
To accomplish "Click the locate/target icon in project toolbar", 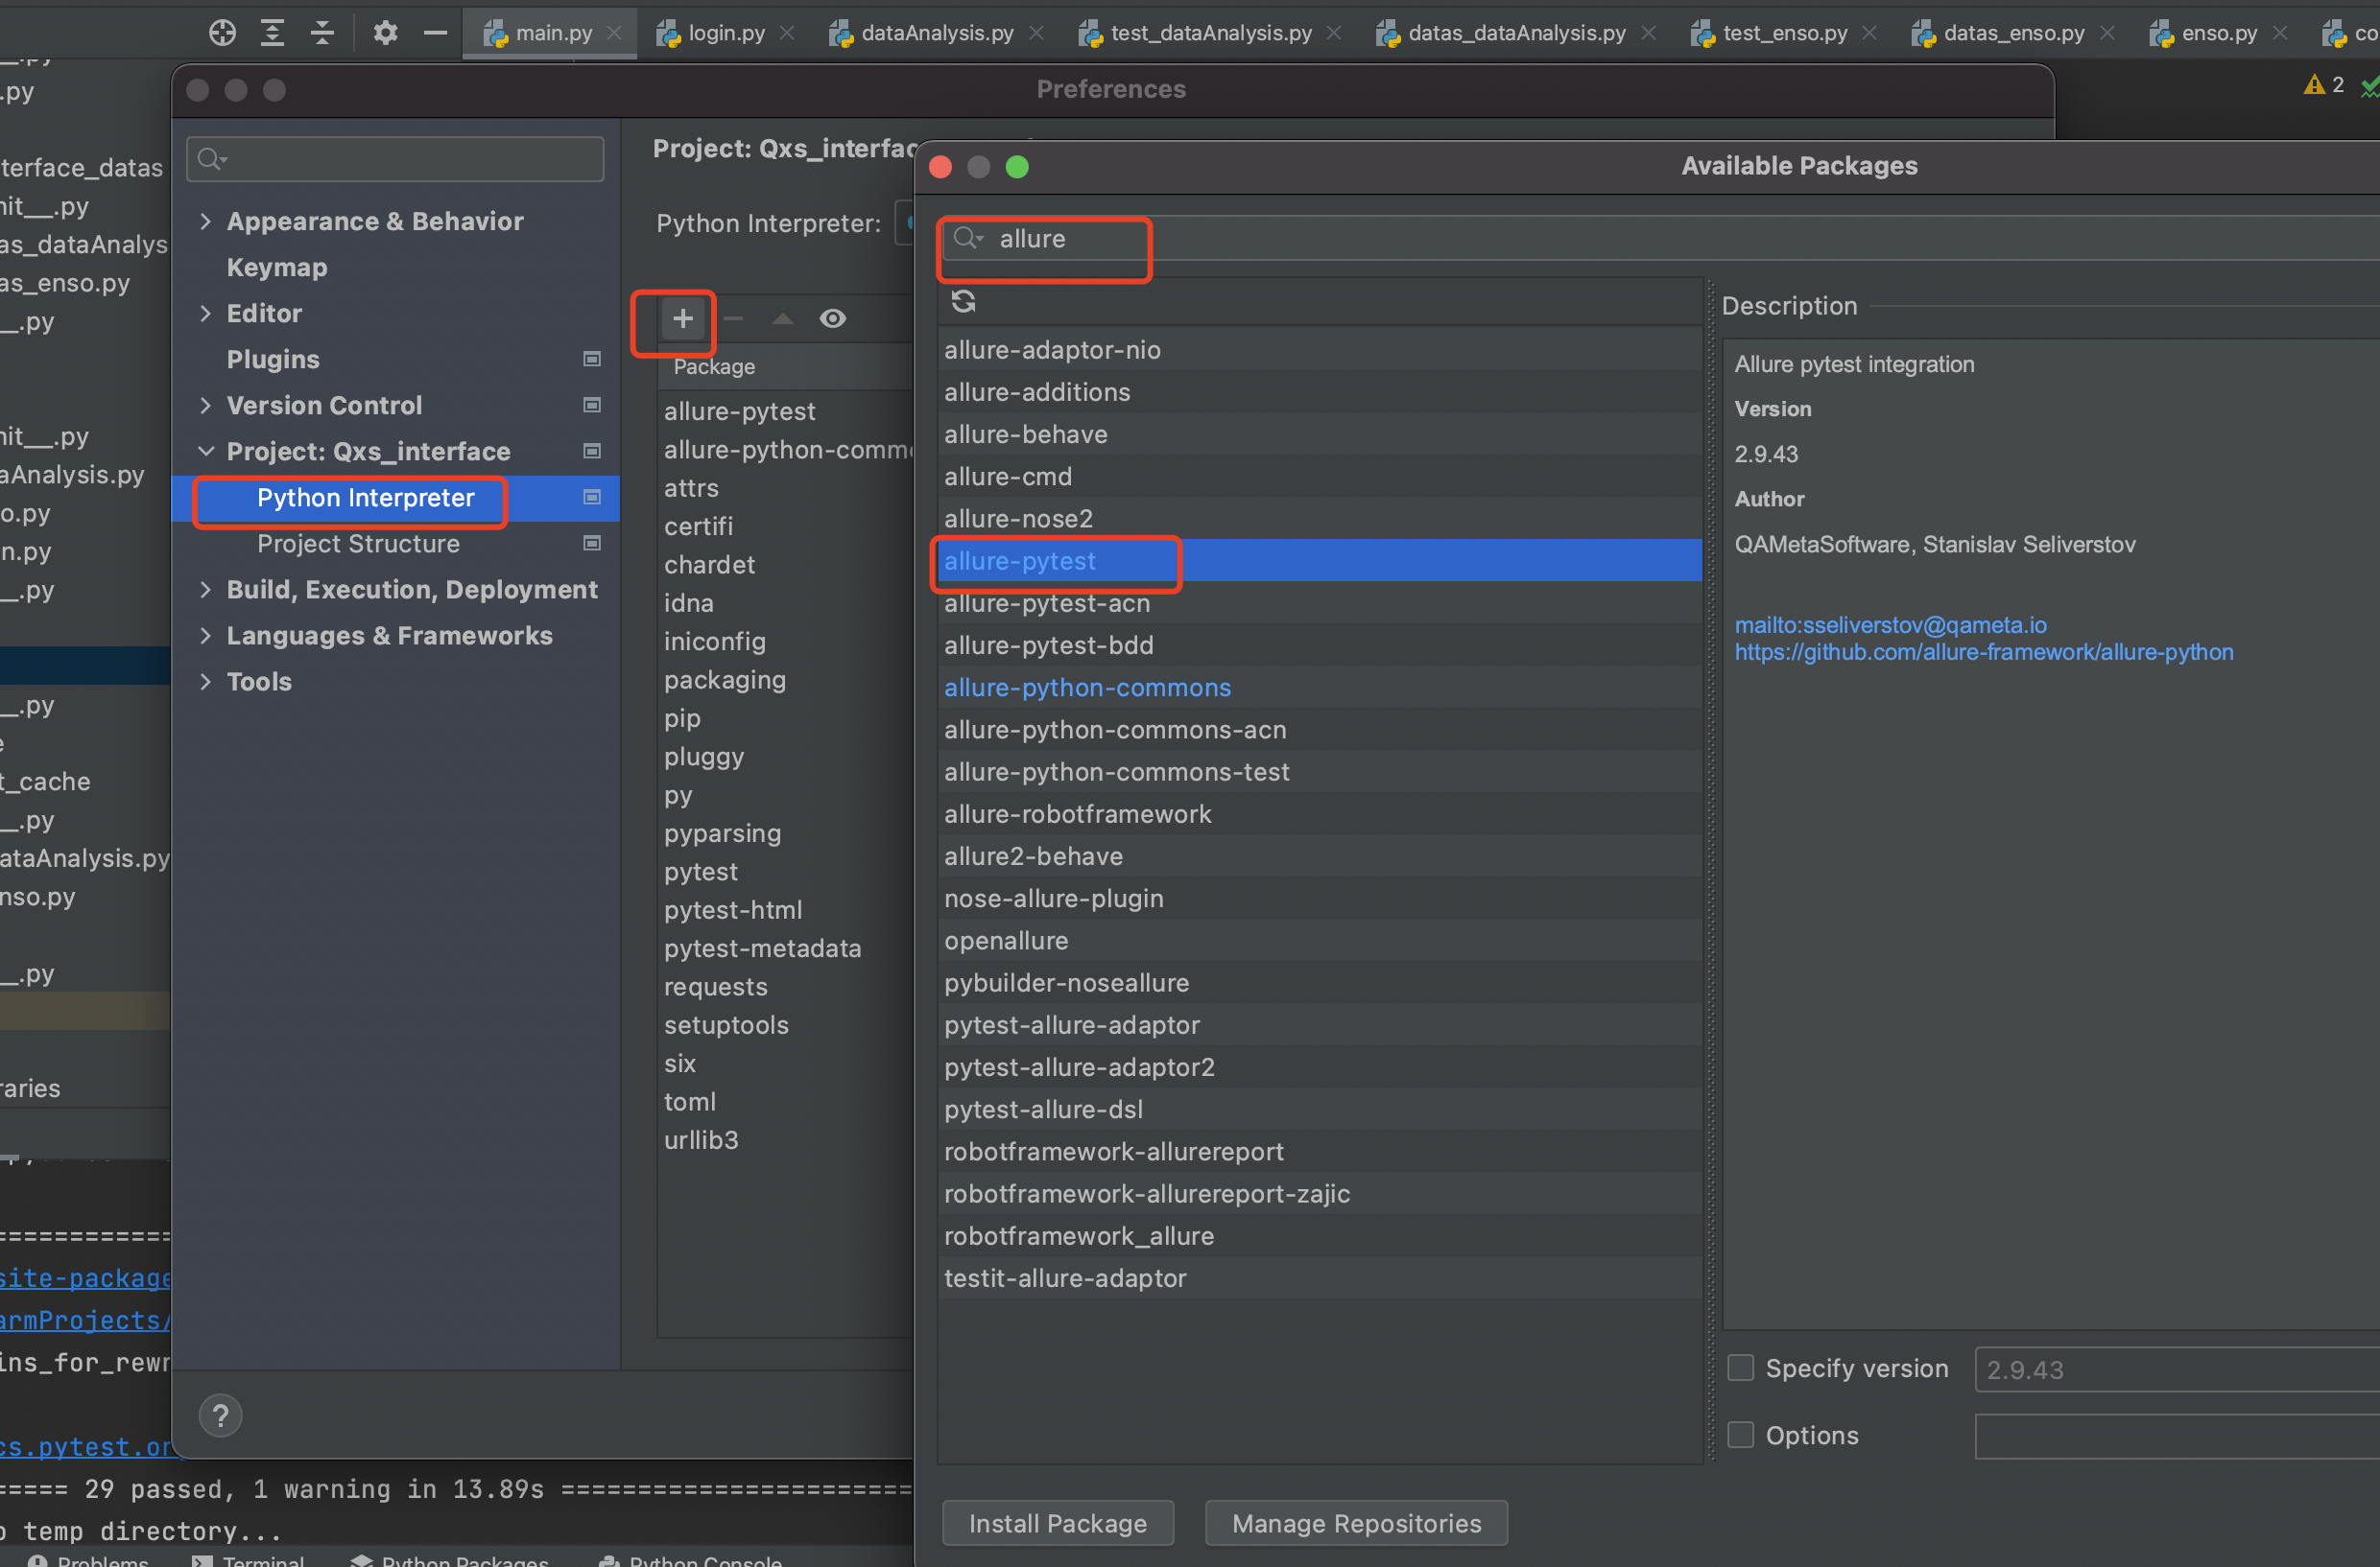I will pyautogui.click(x=222, y=33).
